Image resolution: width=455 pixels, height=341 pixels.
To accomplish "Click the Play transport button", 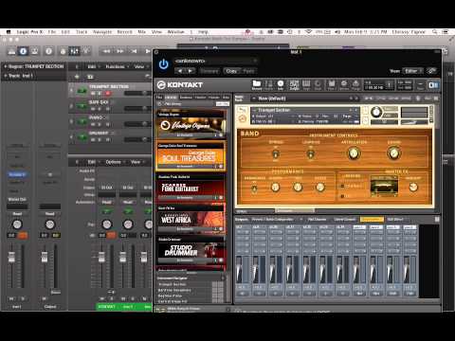I will [x=147, y=51].
